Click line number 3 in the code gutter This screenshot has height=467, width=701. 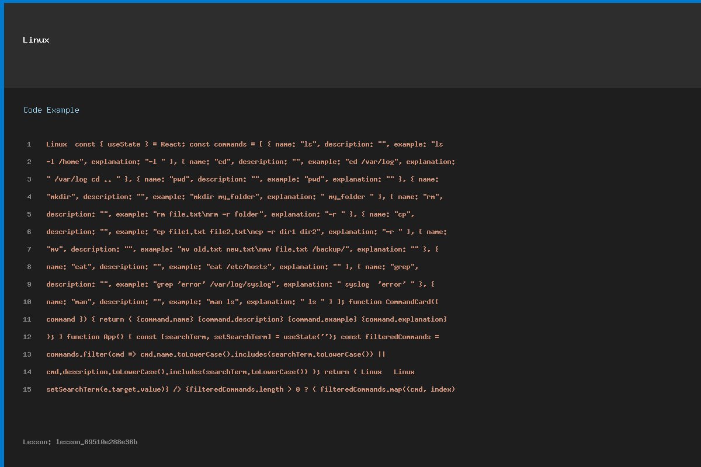coord(29,179)
